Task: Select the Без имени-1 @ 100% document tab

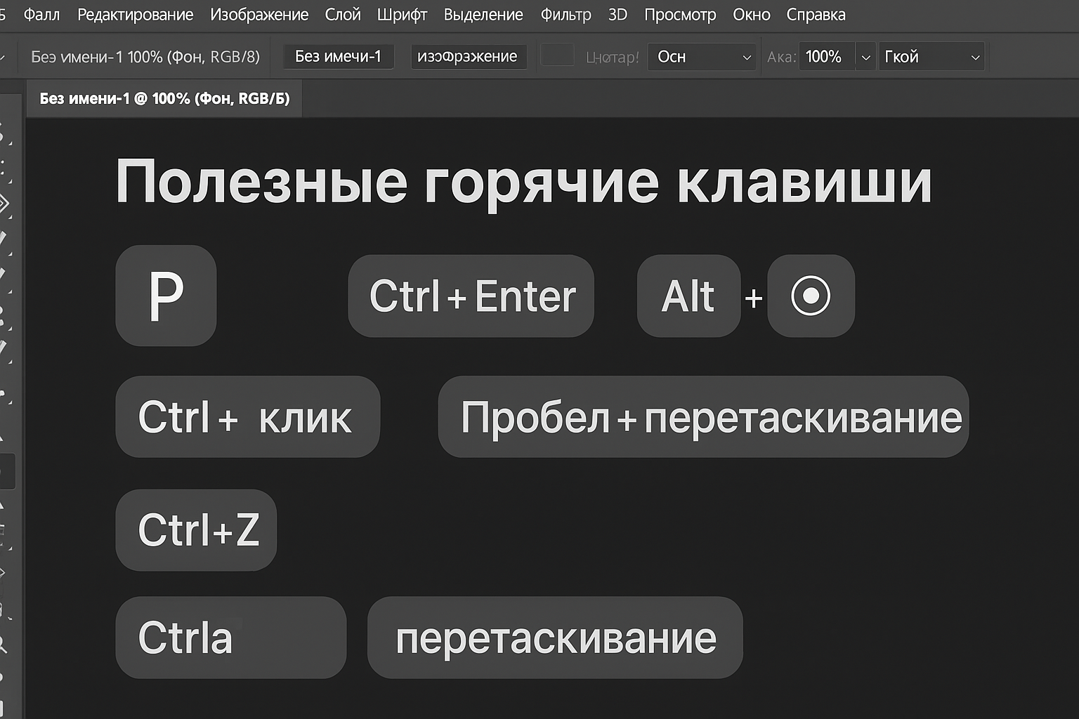Action: tap(164, 98)
